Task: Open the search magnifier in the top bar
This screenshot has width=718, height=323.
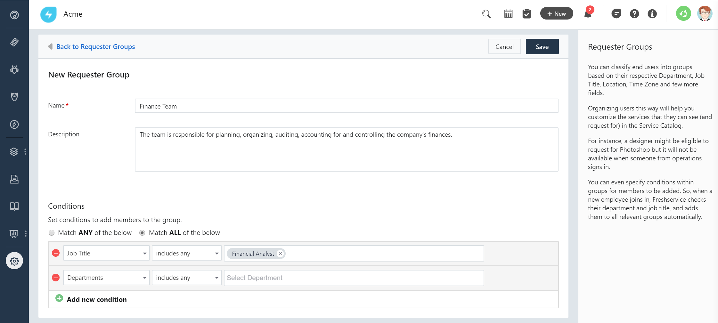Action: pos(486,14)
